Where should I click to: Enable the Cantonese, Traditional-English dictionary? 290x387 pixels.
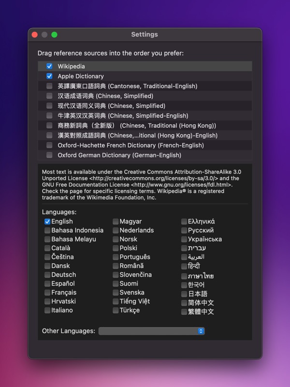pyautogui.click(x=49, y=86)
